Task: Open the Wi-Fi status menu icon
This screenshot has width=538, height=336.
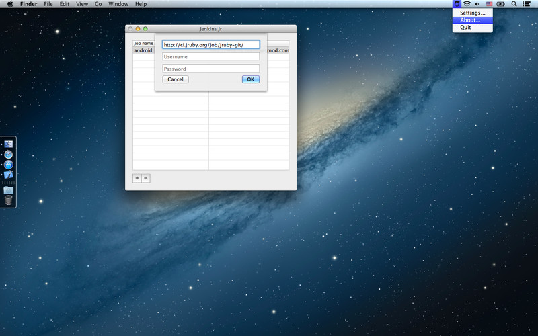Action: (x=467, y=4)
